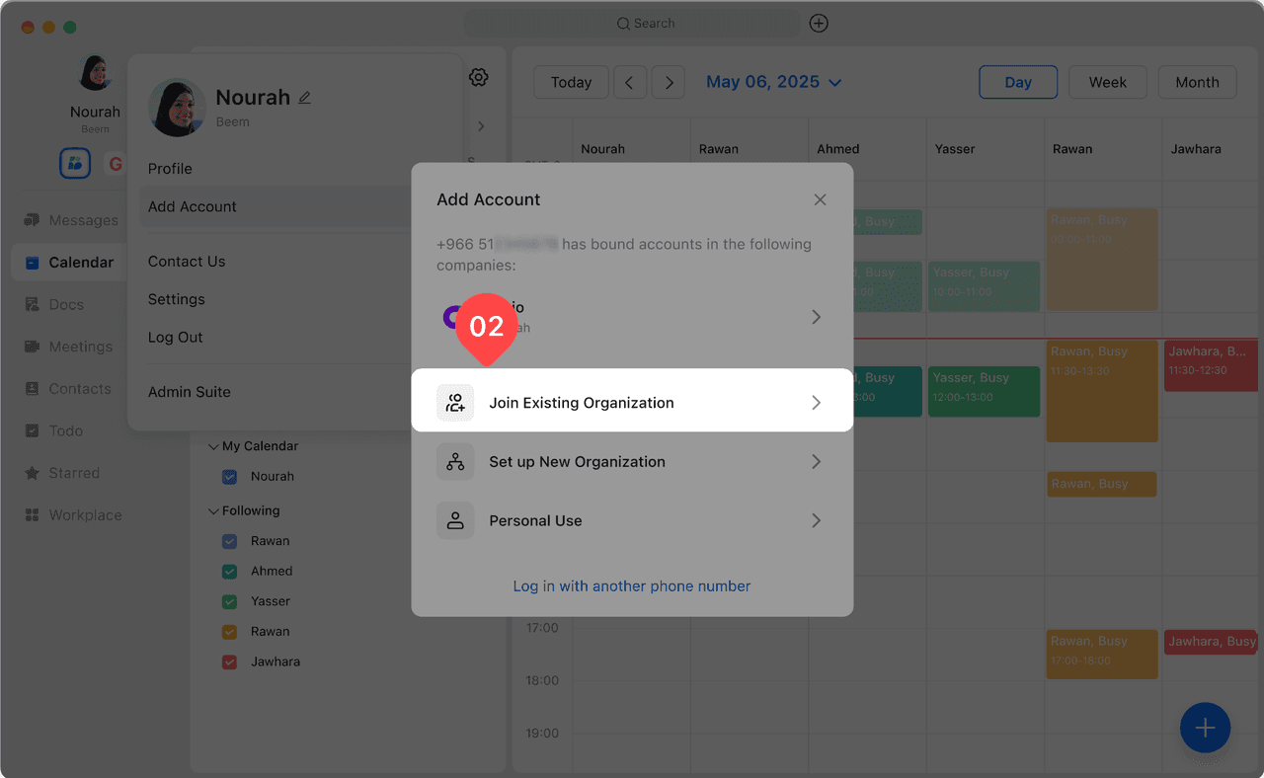The height and width of the screenshot is (778, 1264).
Task: Click the Personal Use person icon
Action: tap(455, 521)
